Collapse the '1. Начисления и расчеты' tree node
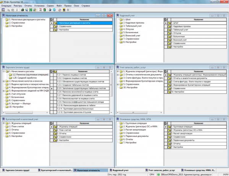The height and width of the screenshot is (176, 229). 3,71
